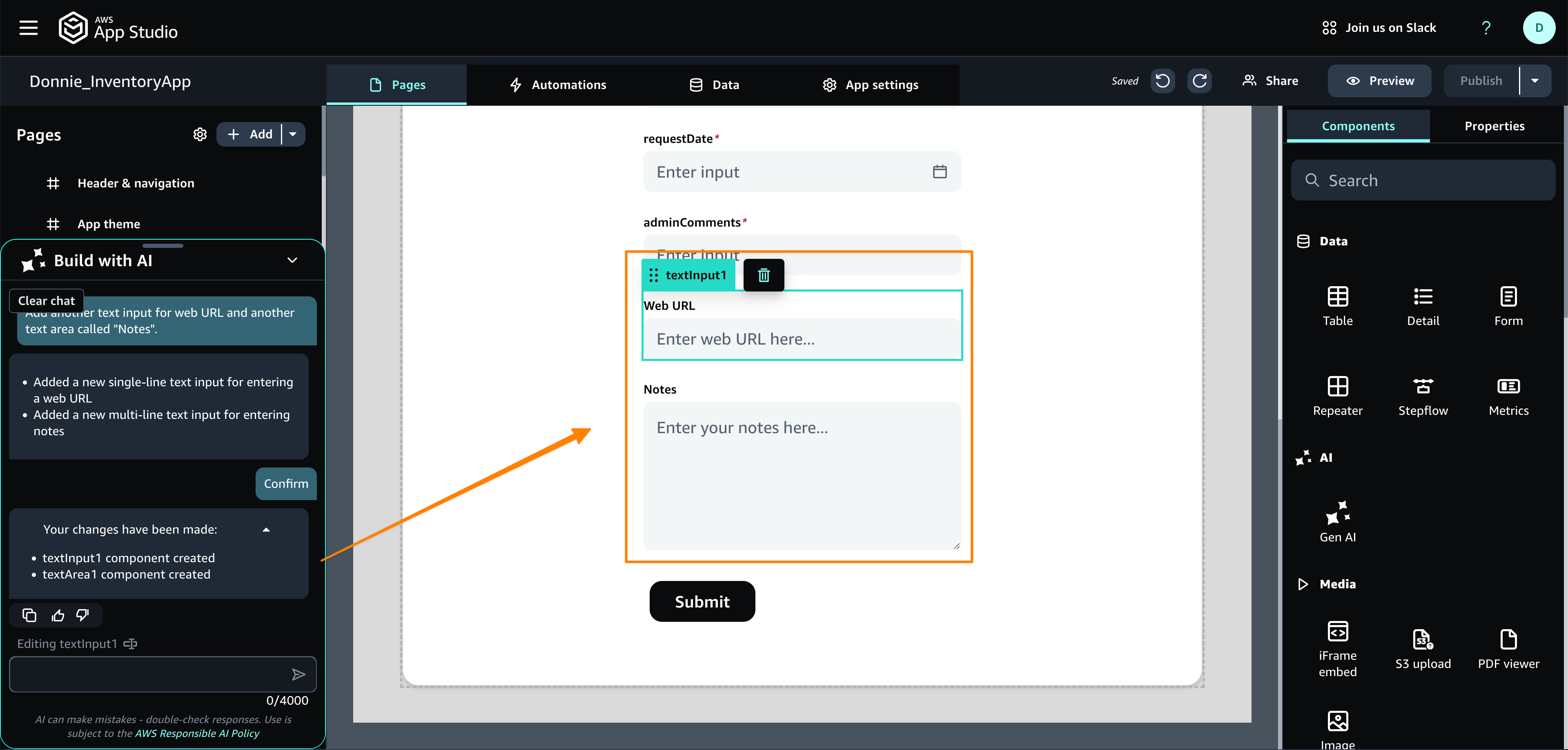The width and height of the screenshot is (1568, 750).
Task: Open the Add page dropdown arrow
Action: coord(293,134)
